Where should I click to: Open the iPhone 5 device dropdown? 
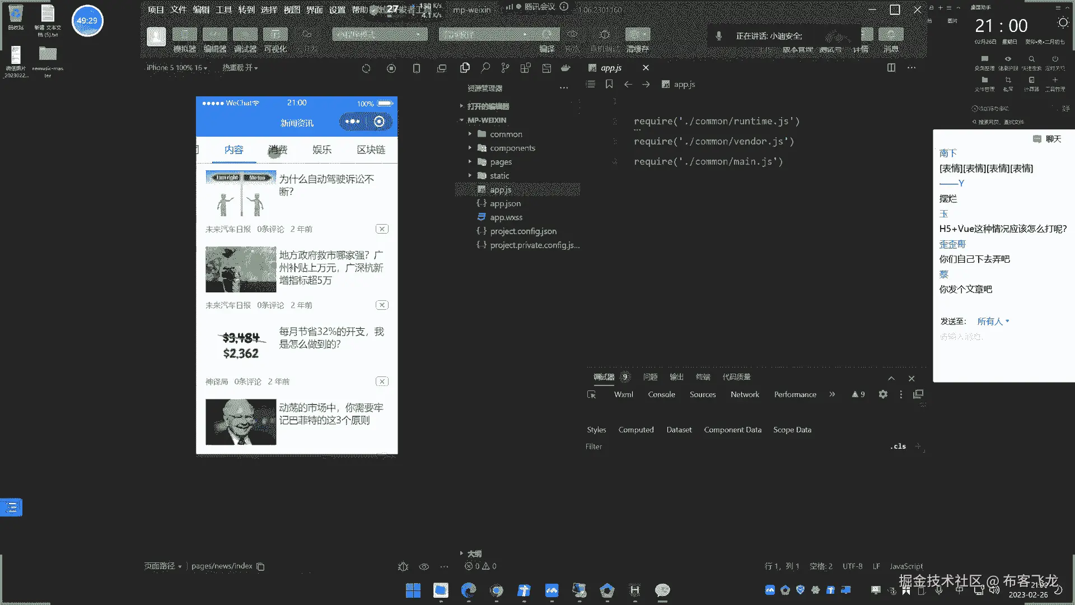177,68
